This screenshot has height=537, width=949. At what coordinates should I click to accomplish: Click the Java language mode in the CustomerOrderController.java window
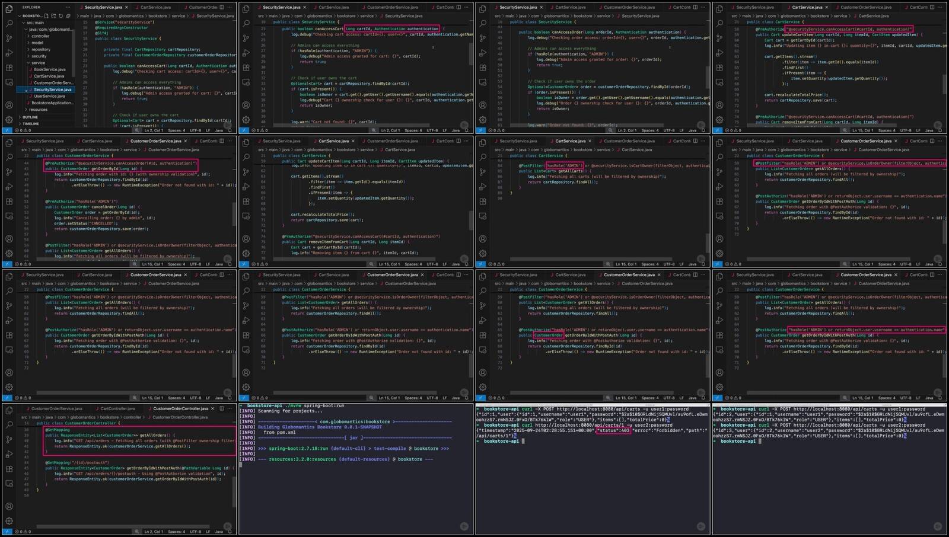(x=218, y=532)
